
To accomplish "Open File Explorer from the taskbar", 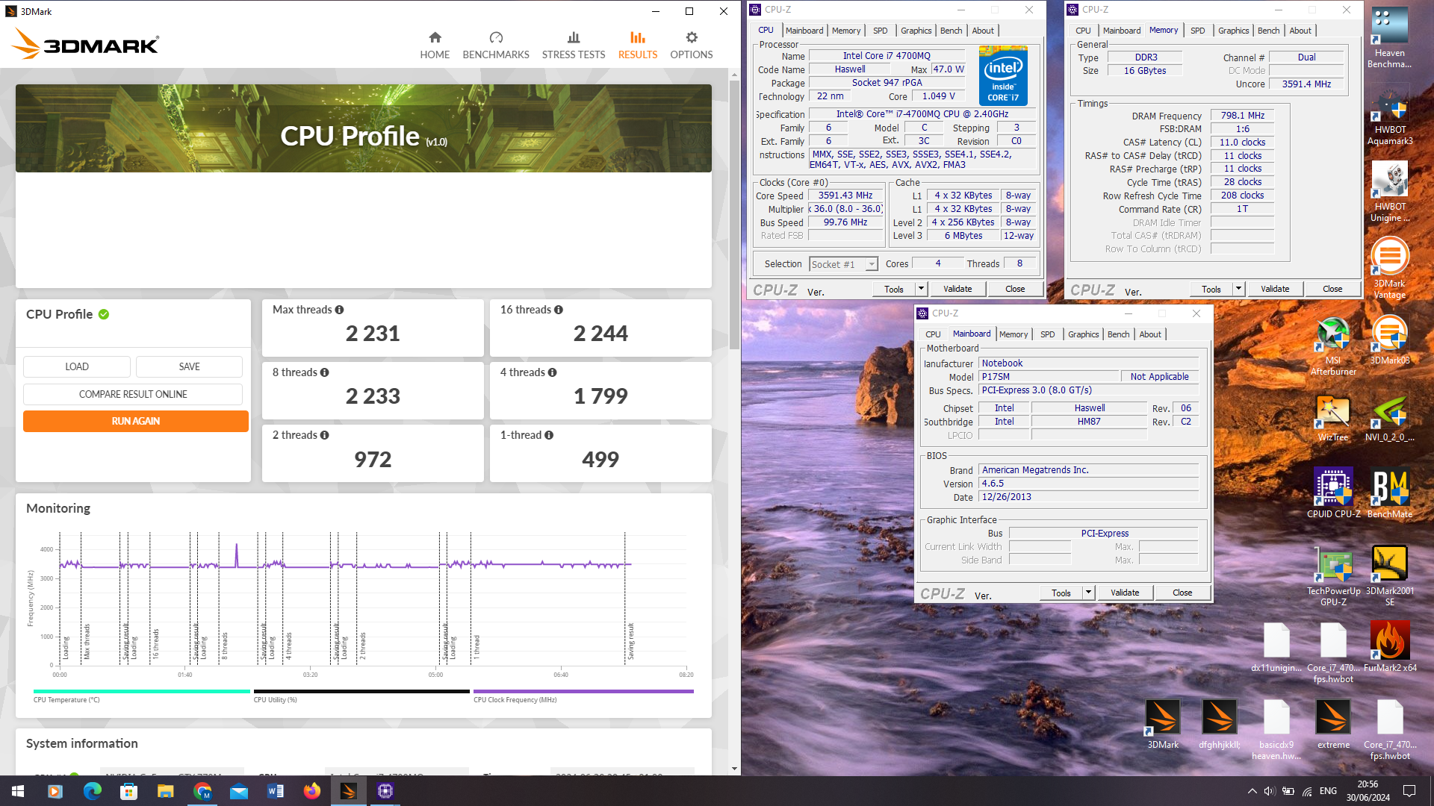I will click(x=166, y=791).
